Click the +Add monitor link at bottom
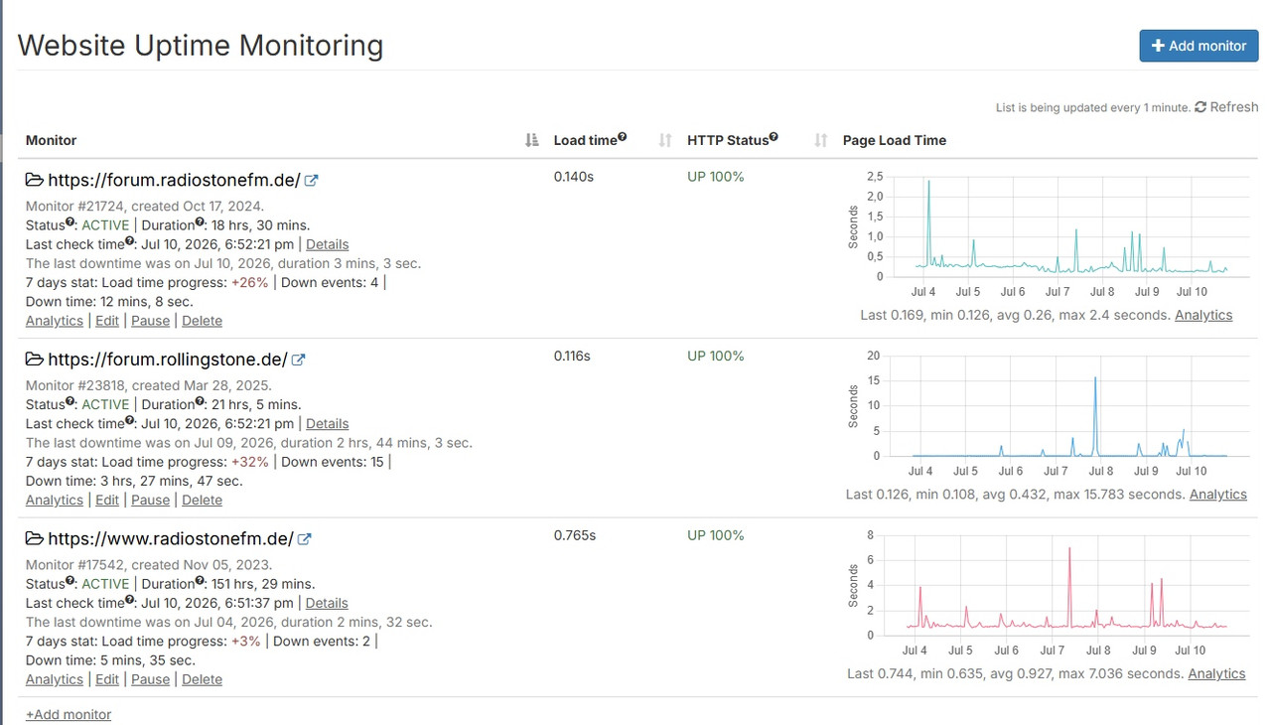 [x=69, y=714]
